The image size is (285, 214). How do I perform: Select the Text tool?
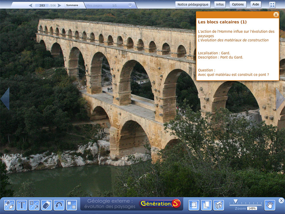pyautogui.click(x=22, y=205)
